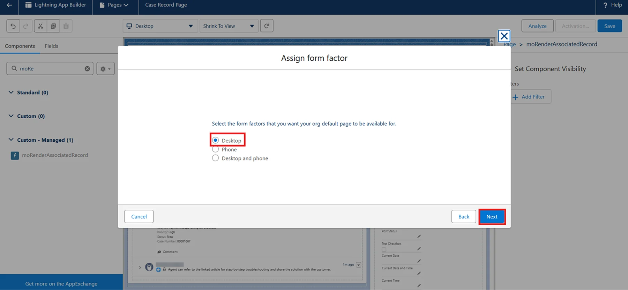Click the copy icon in toolbar
The height and width of the screenshot is (290, 628).
pos(53,26)
